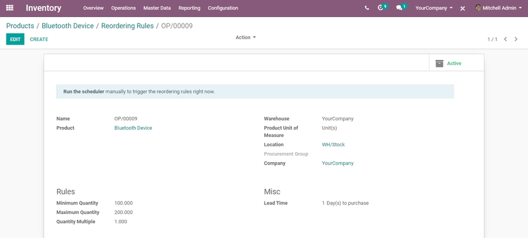Click the Create button
This screenshot has height=238, width=528.
[39, 39]
